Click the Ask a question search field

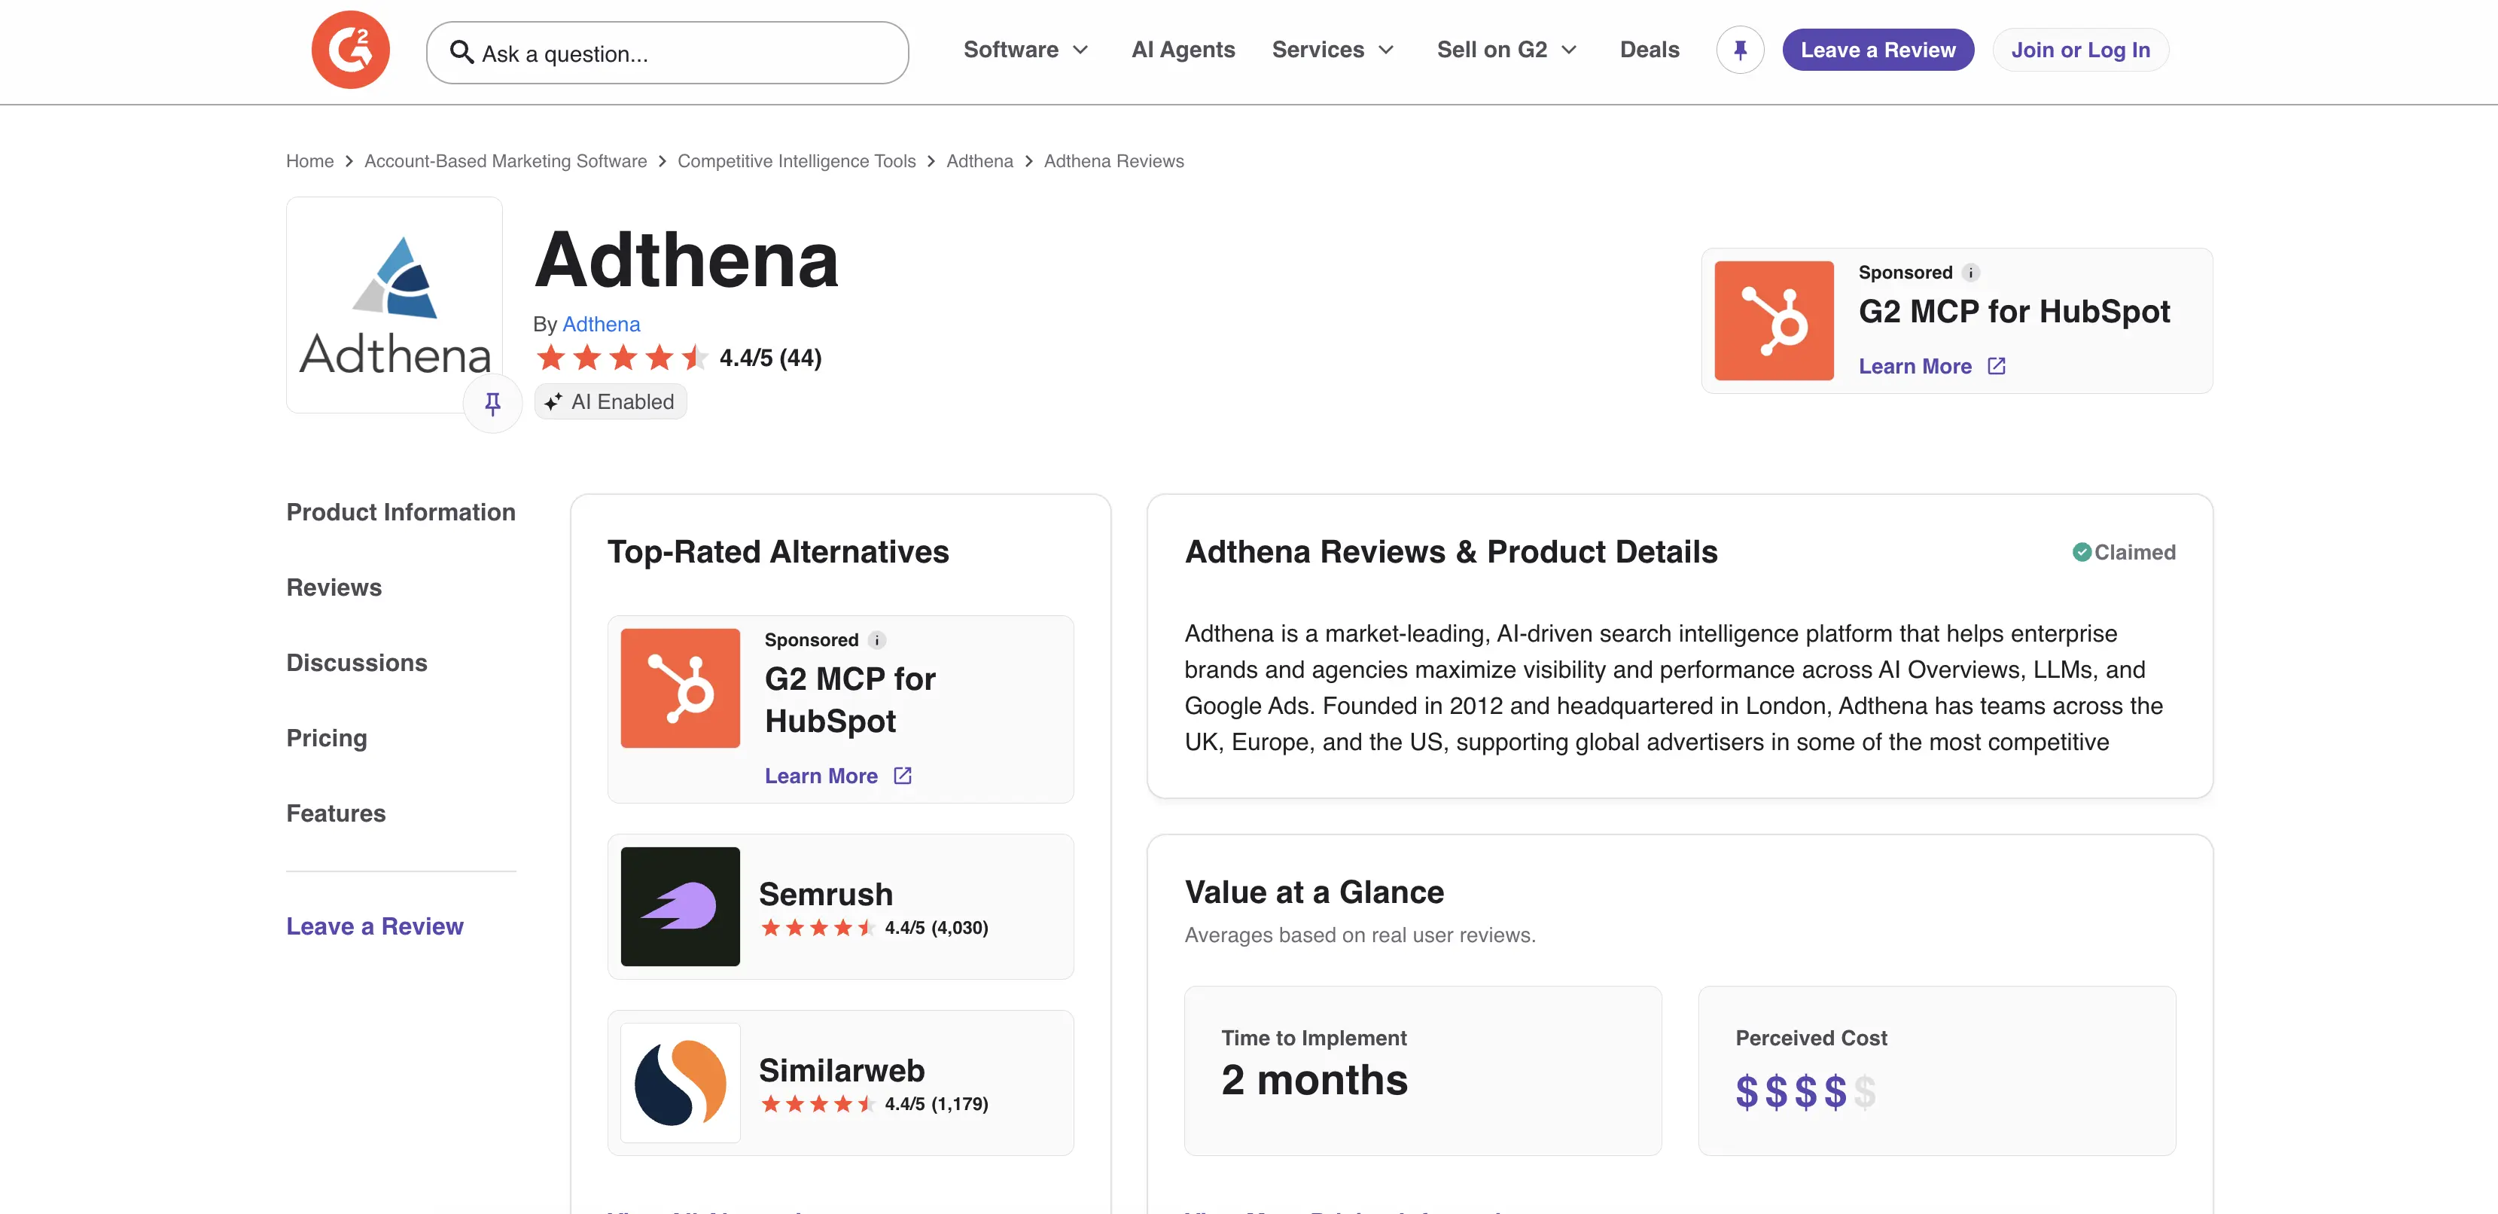pos(667,53)
